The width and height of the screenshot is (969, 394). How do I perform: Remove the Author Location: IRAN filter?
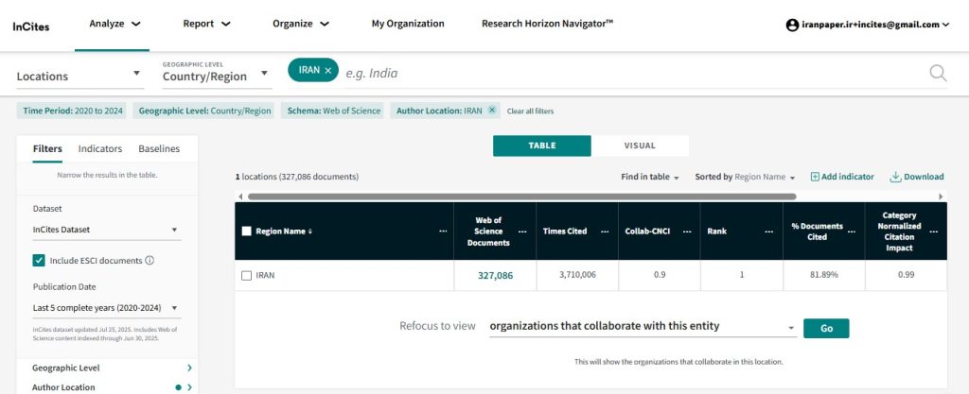click(491, 111)
